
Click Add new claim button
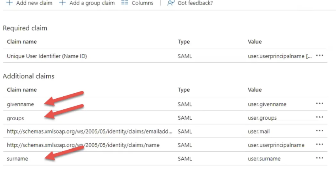(x=30, y=3)
